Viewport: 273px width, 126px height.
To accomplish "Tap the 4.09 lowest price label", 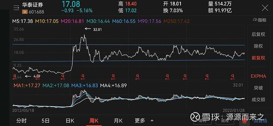I will (x=37, y=76).
